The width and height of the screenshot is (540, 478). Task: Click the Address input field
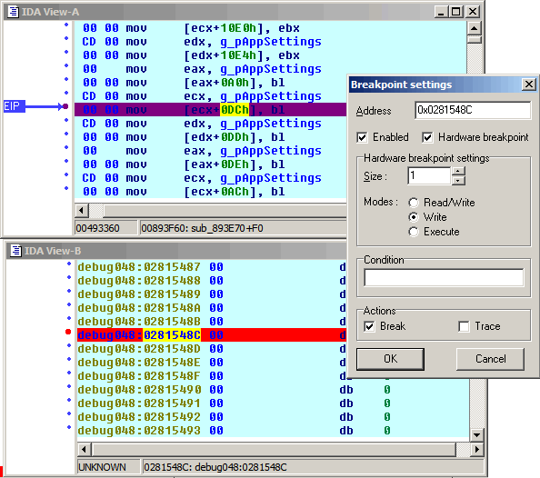click(473, 110)
